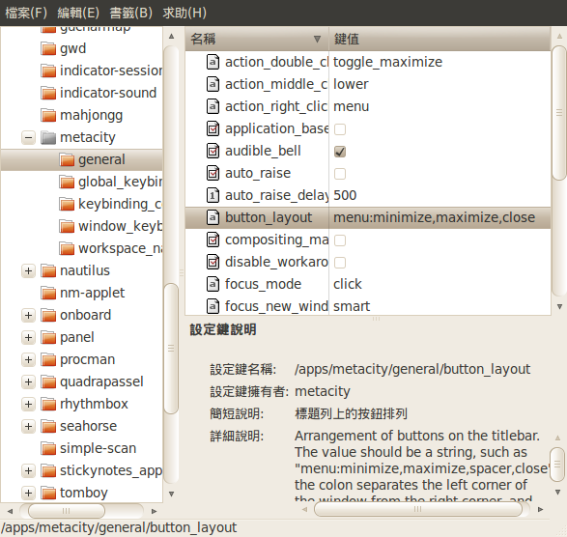Toggle the disable_workarounds checkbox
The height and width of the screenshot is (537, 567).
tap(340, 263)
